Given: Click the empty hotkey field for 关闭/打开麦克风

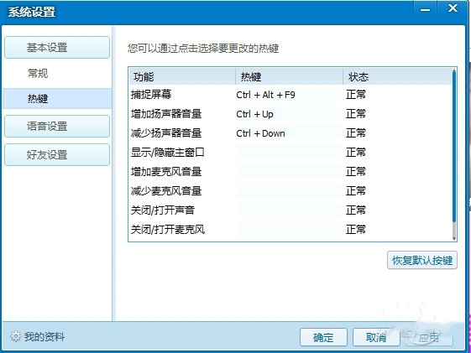Looking at the screenshot, I should (289, 230).
